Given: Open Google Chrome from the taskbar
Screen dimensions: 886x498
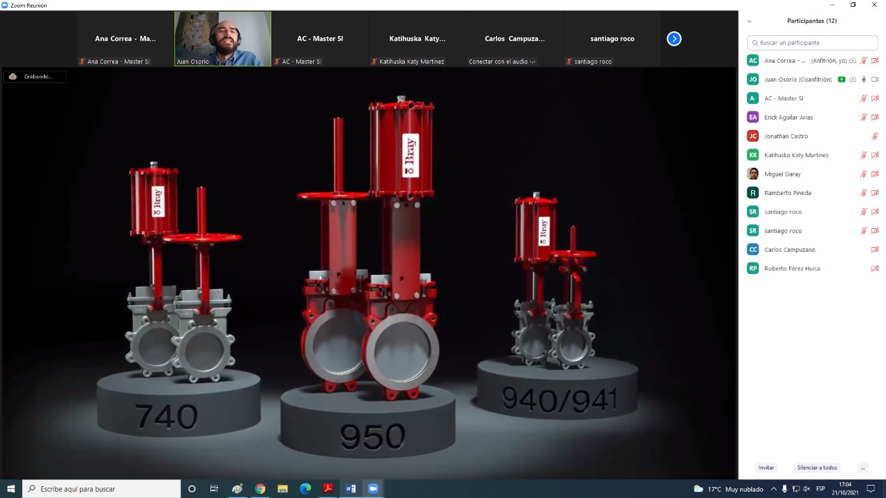Looking at the screenshot, I should [x=260, y=489].
